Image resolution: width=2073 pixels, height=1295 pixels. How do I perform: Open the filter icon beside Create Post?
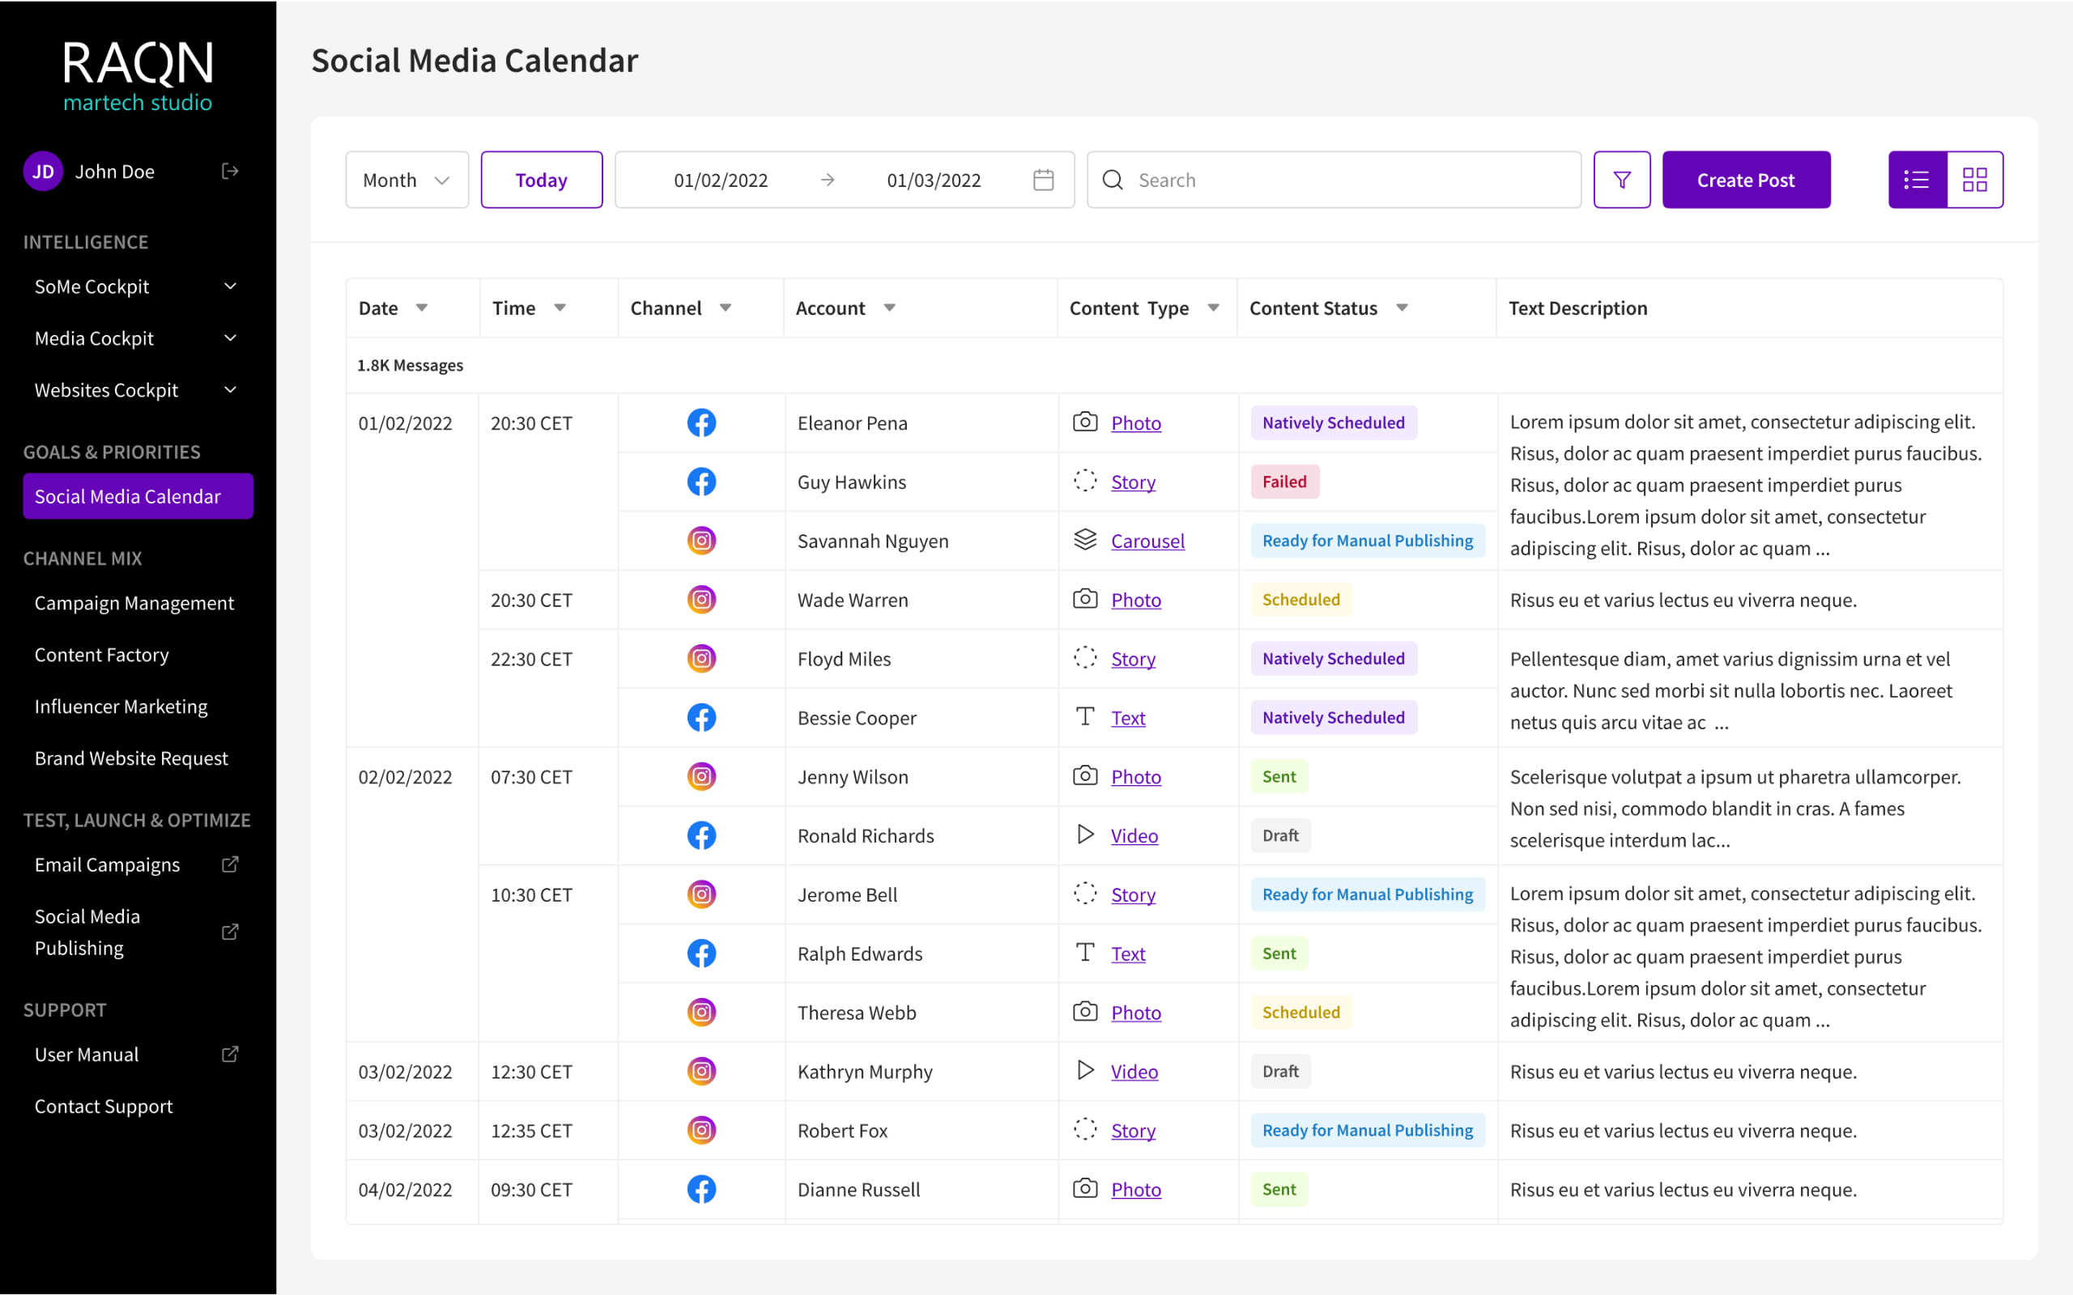[x=1622, y=179]
